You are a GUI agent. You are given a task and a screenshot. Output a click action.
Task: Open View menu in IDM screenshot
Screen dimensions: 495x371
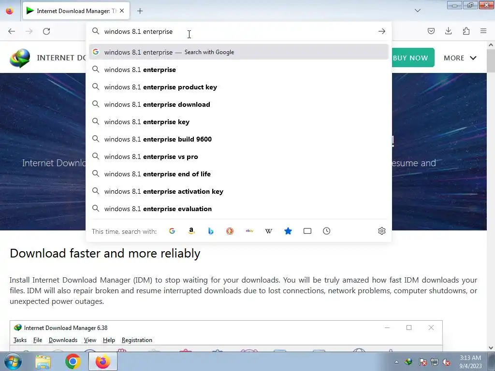90,340
